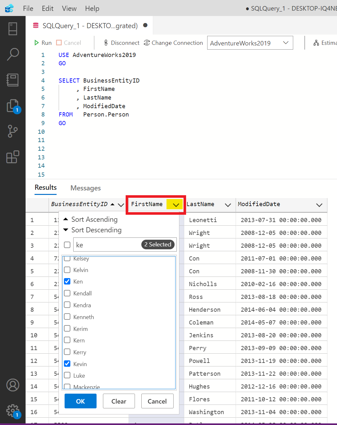Click Cancel in the filter popup
Screen dimensions: 337x425
(x=157, y=401)
